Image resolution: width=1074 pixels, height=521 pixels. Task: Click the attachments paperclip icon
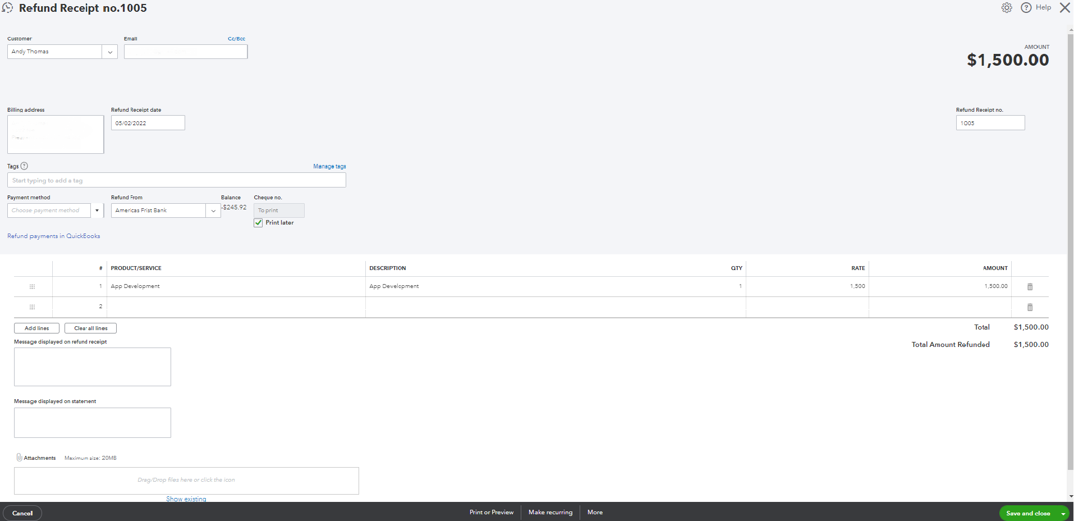pos(19,458)
